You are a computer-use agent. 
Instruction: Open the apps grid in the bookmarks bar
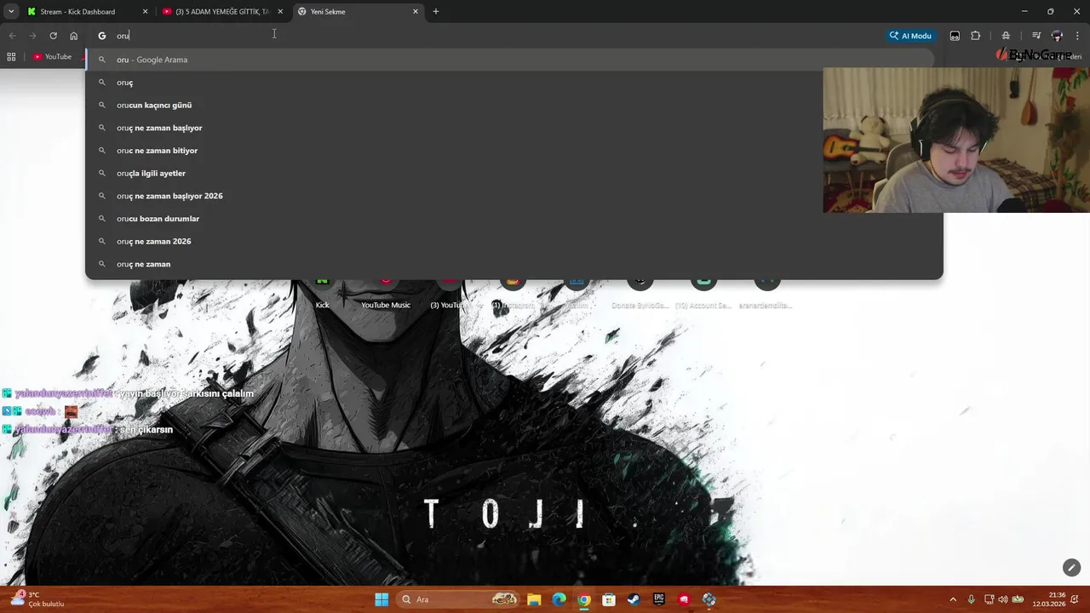(11, 57)
